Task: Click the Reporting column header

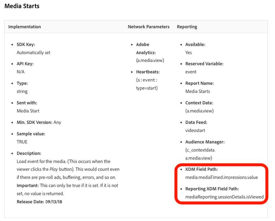Action: click(187, 27)
